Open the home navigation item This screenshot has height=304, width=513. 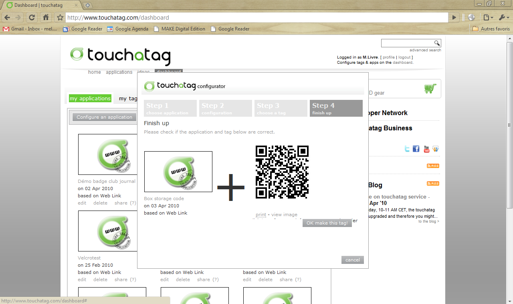95,72
